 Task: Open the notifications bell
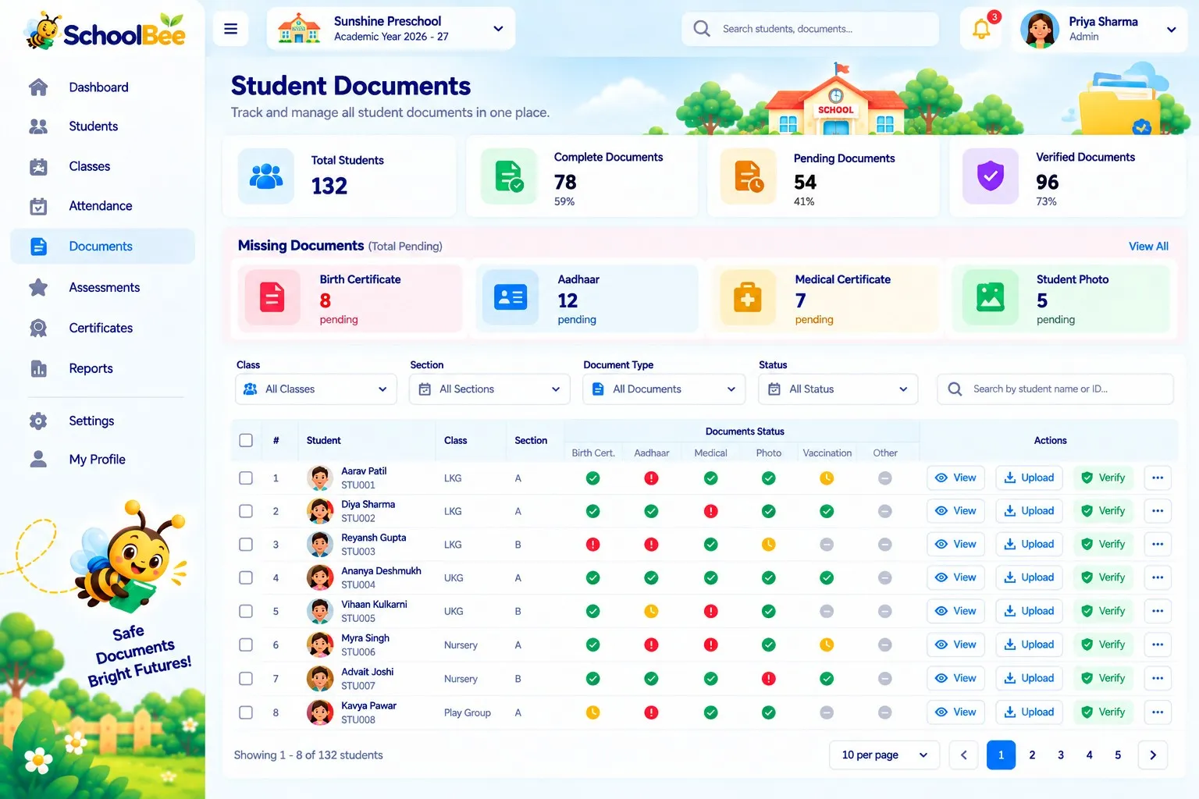[981, 30]
